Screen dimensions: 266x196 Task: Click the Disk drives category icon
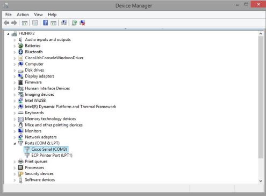point(20,71)
